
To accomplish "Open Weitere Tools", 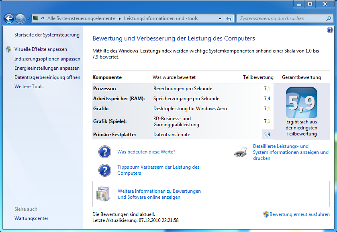I will point(29,87).
